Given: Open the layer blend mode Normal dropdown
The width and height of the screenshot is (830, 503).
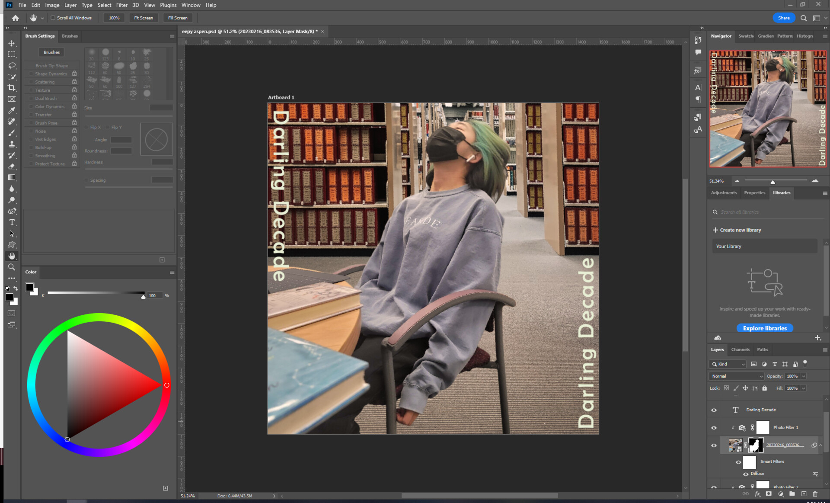Looking at the screenshot, I should pos(737,376).
